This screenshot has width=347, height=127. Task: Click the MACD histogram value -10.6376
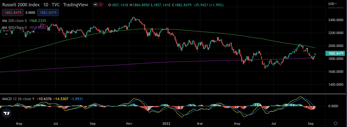point(44,99)
